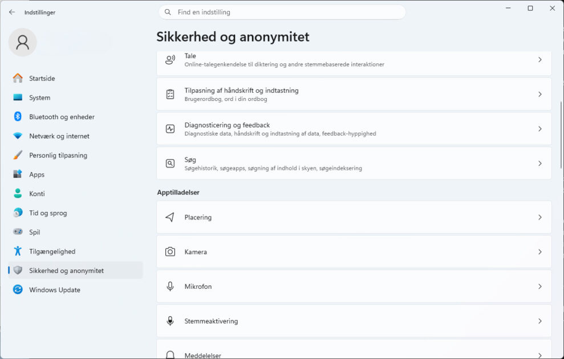Screen dimensions: 564x359
Task: Expand the Søg row chevron
Action: (x=540, y=163)
